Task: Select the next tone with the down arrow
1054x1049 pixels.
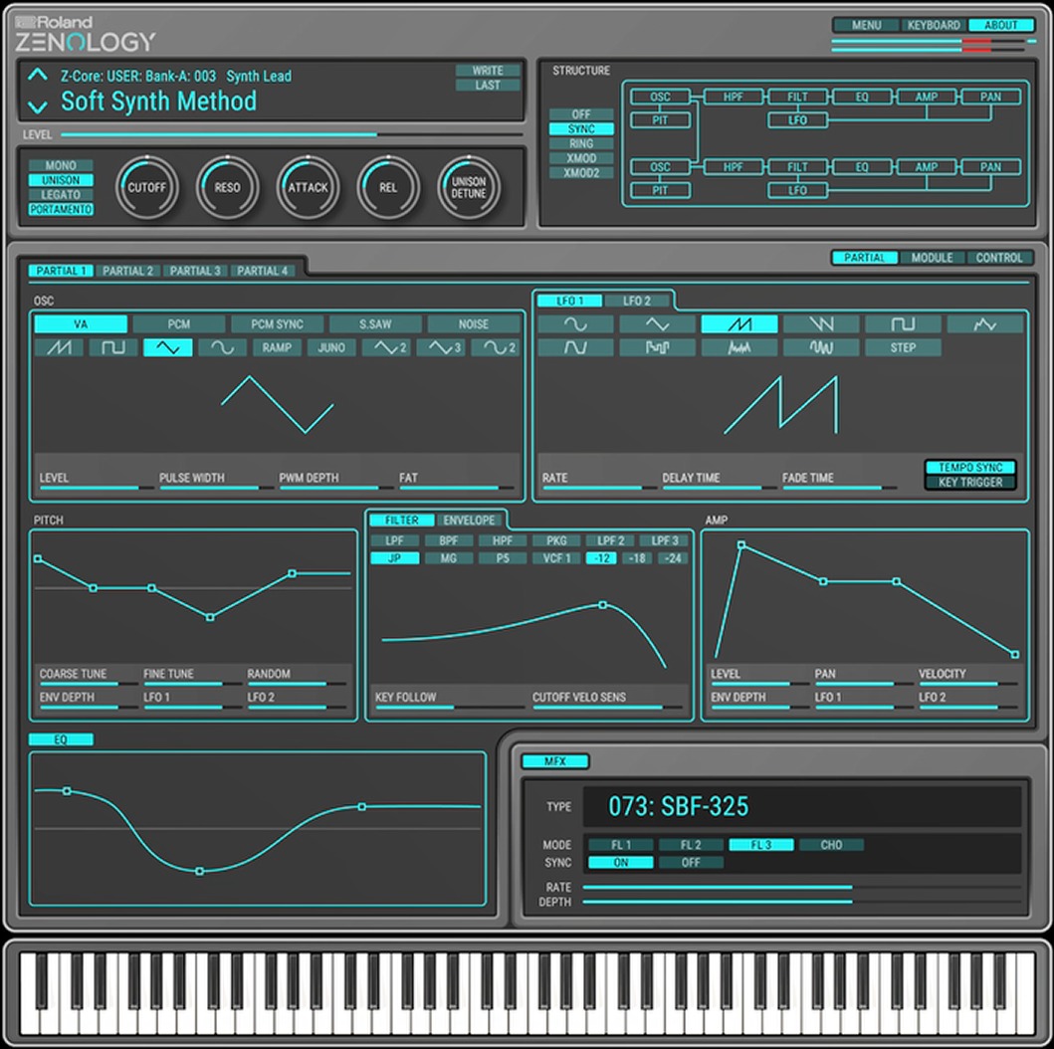Action: [x=38, y=106]
